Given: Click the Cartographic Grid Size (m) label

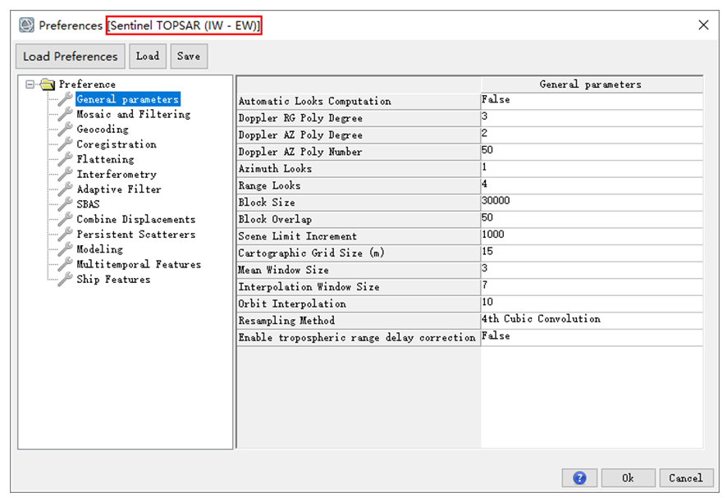Looking at the screenshot, I should tap(311, 253).
